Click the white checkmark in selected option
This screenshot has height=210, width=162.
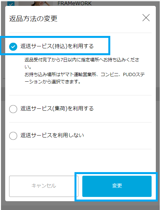pos(13,47)
